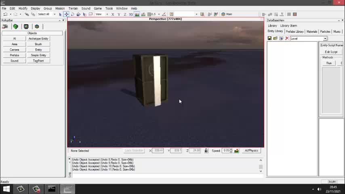The height and width of the screenshot is (194, 345).
Task: Click the Unlink objects icon
Action: click(x=33, y=14)
